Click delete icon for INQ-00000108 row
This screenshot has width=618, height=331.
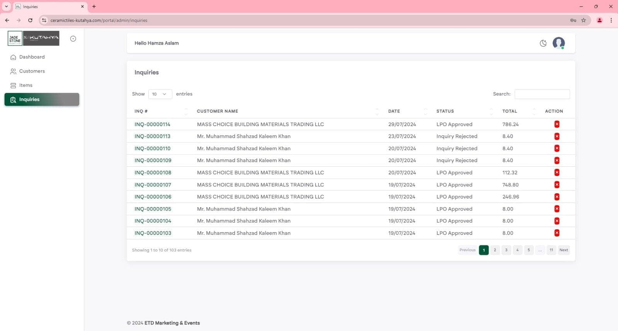[557, 172]
